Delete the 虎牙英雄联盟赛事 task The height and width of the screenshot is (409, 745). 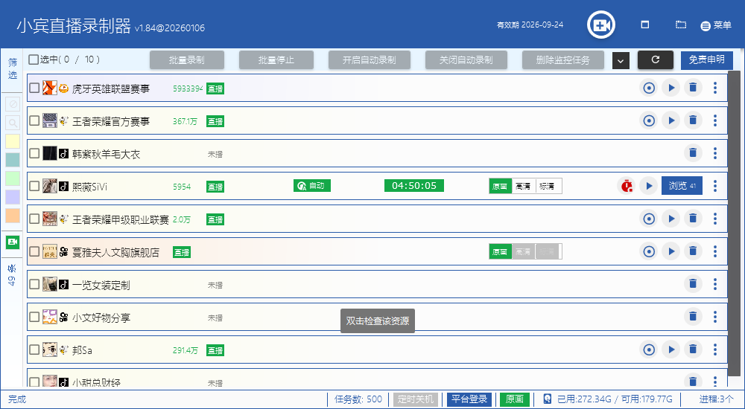click(693, 88)
